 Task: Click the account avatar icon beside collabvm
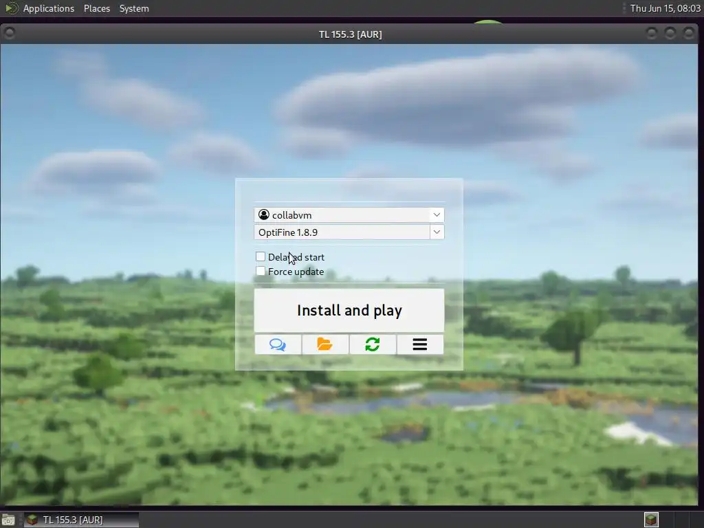pos(264,214)
